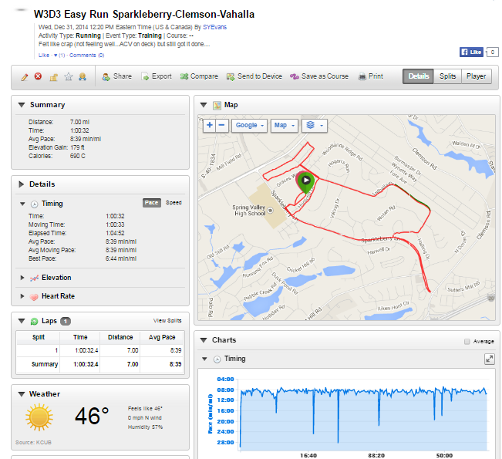Switch Timing display to Speed
Viewport: 502px width, 459px height.
tap(174, 203)
